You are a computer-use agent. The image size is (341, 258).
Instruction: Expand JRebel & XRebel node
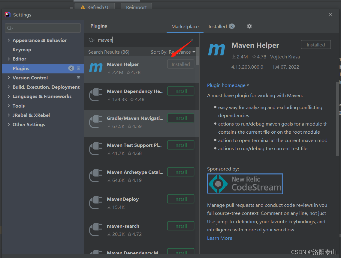pos(9,115)
